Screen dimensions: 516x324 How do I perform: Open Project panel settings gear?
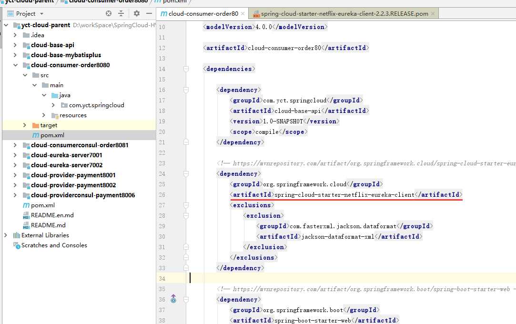coord(137,13)
